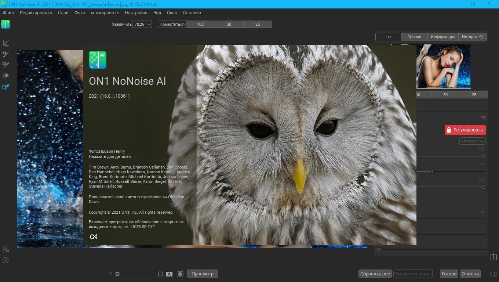The width and height of the screenshot is (499, 282).
Task: Click the export share icon
Action: [493, 257]
